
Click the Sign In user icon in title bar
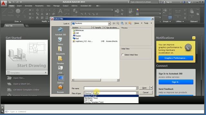click(x=164, y=2)
